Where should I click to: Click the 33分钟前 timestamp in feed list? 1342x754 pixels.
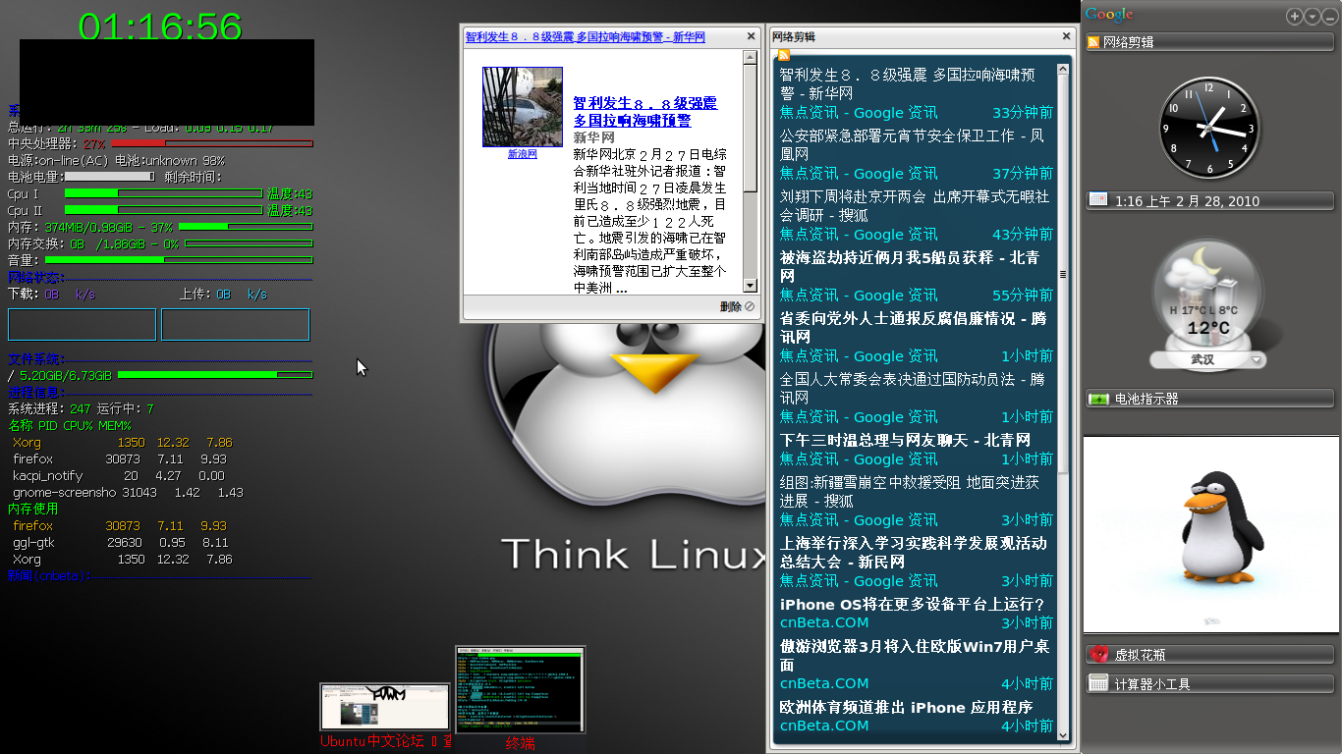tap(1023, 113)
